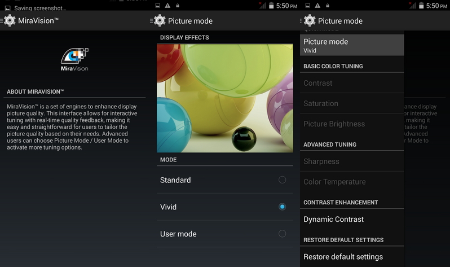Tap warning triangle in middle status bar
Screen dimensions: 450x267
[x=167, y=6]
